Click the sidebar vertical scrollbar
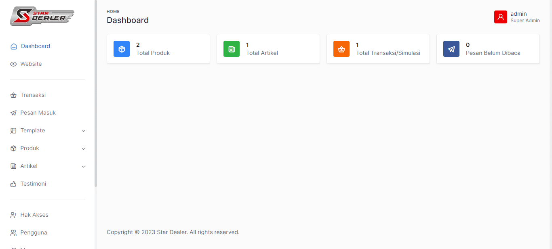552x249 pixels. pyautogui.click(x=96, y=93)
